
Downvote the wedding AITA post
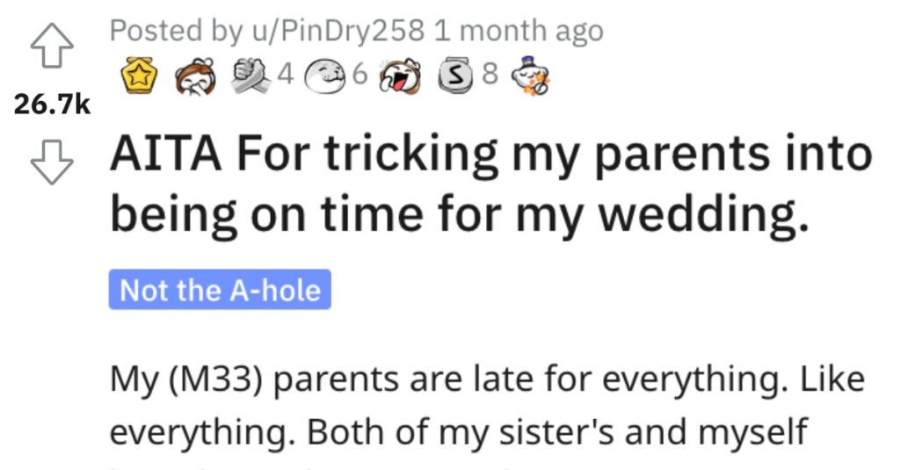(x=52, y=163)
